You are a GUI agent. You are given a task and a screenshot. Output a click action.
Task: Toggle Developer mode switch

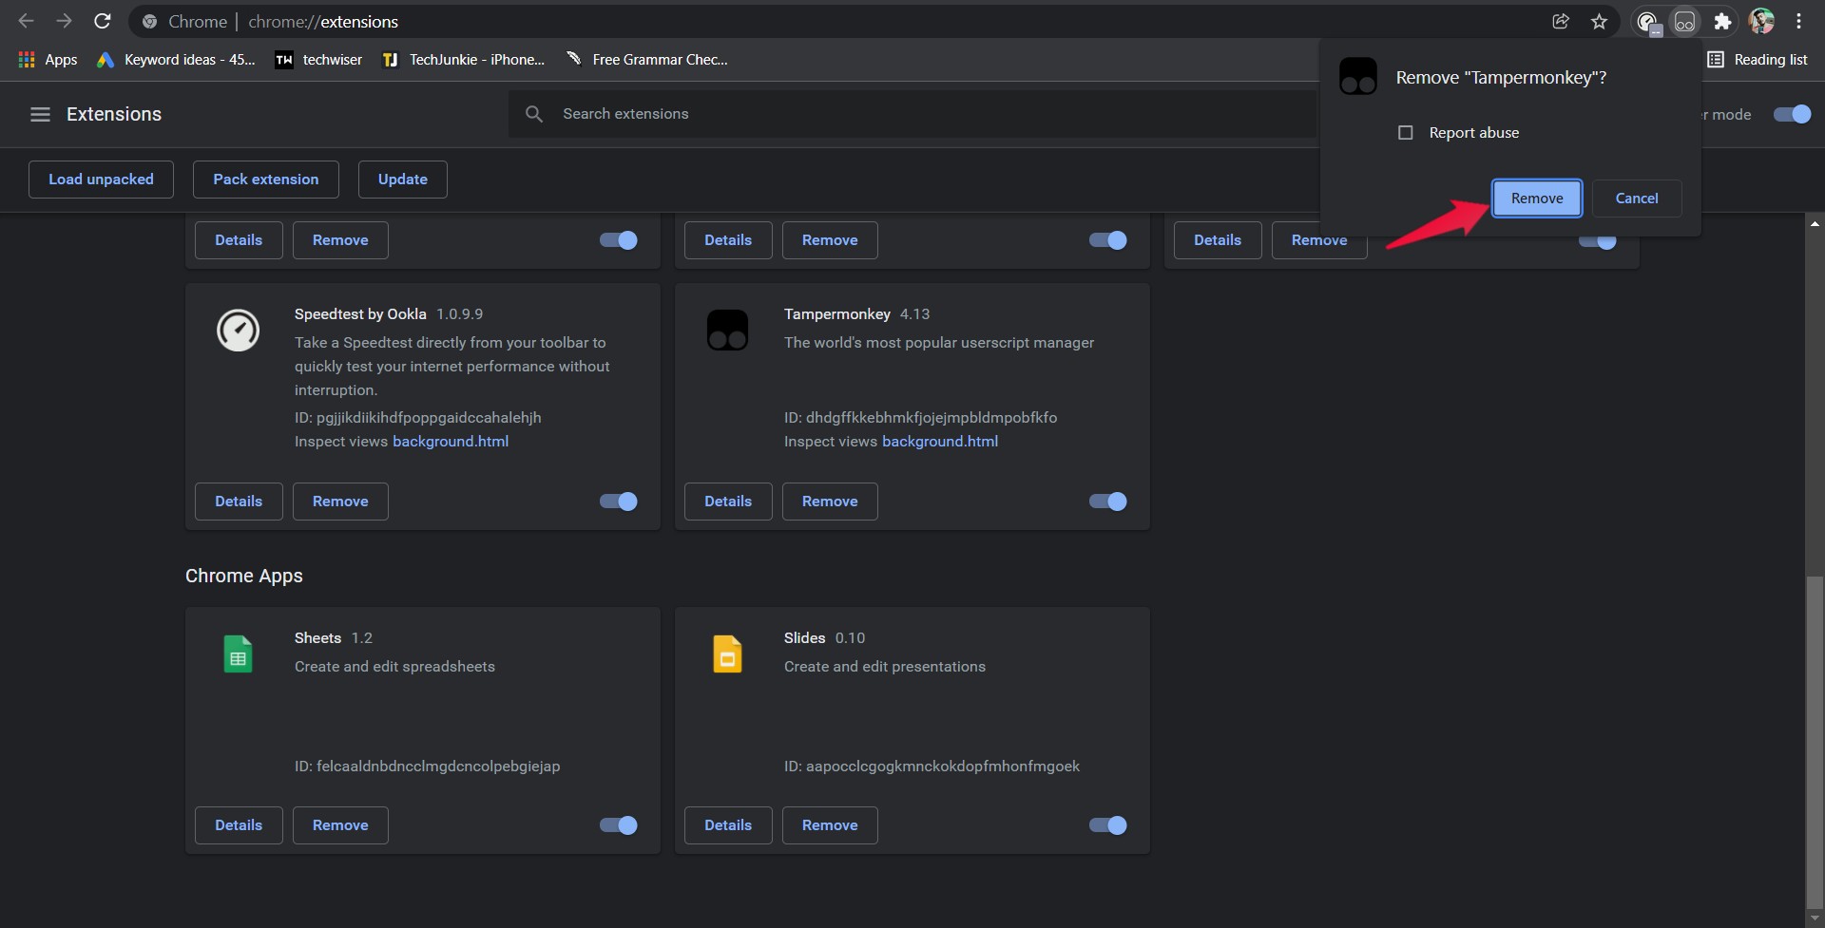1792,114
